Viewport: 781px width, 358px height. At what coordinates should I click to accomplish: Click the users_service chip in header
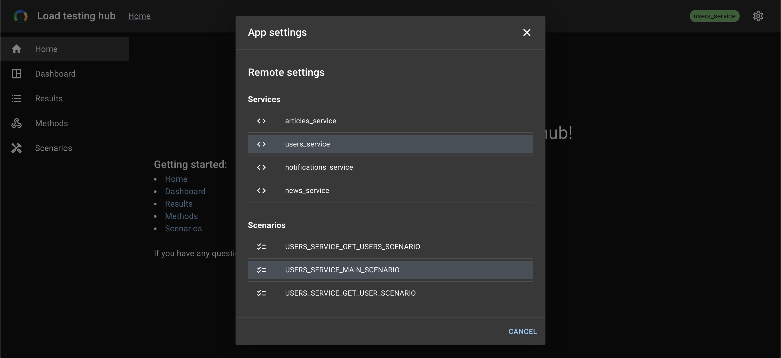[x=714, y=16]
